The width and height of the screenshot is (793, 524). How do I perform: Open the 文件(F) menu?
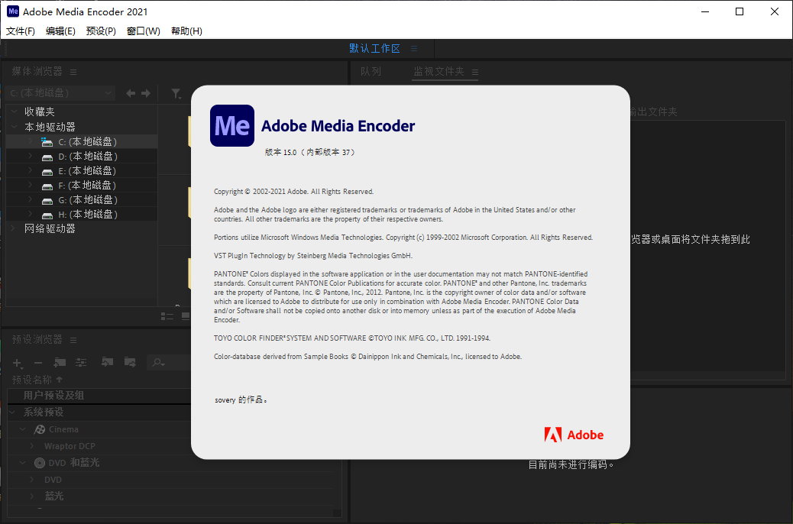[20, 31]
